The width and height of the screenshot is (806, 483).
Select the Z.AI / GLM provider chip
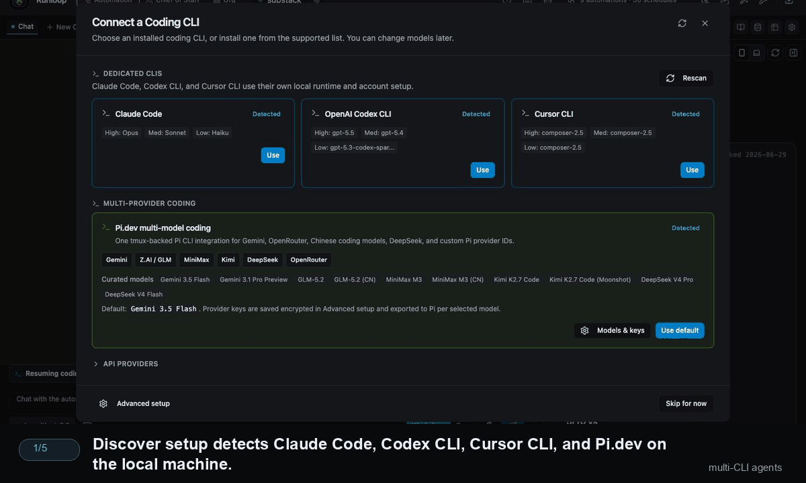[x=155, y=260]
